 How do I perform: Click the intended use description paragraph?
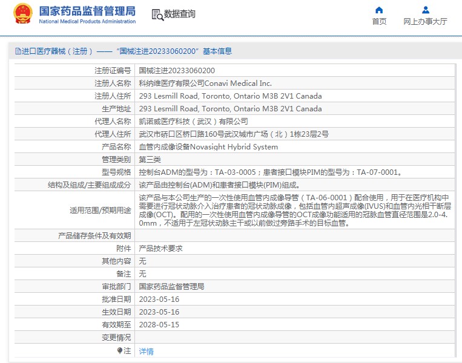pyautogui.click(x=295, y=210)
